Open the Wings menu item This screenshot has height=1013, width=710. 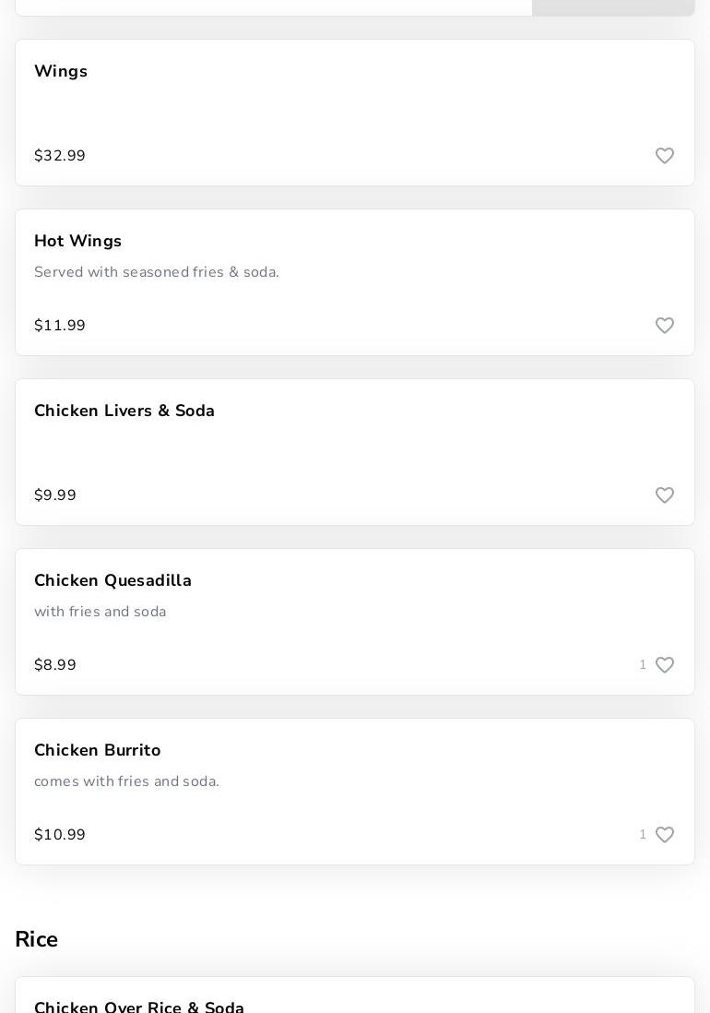click(x=61, y=71)
